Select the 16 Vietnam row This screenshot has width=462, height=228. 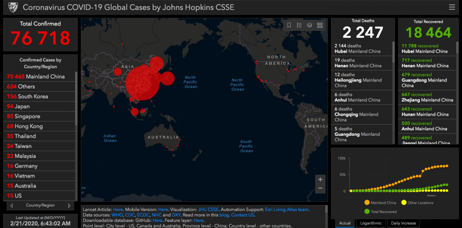tap(39, 176)
